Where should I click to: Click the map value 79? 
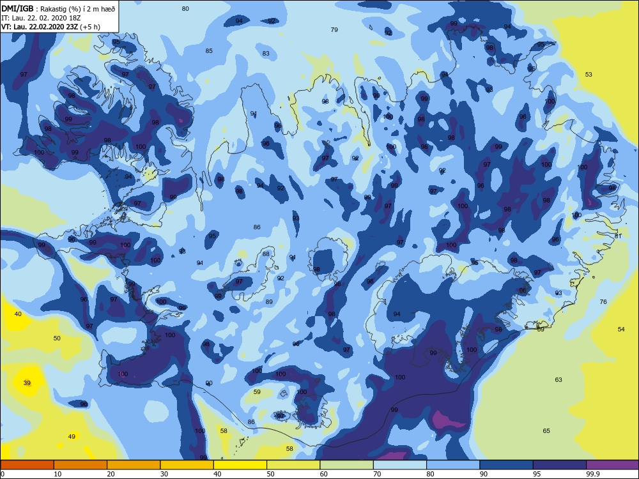click(334, 30)
